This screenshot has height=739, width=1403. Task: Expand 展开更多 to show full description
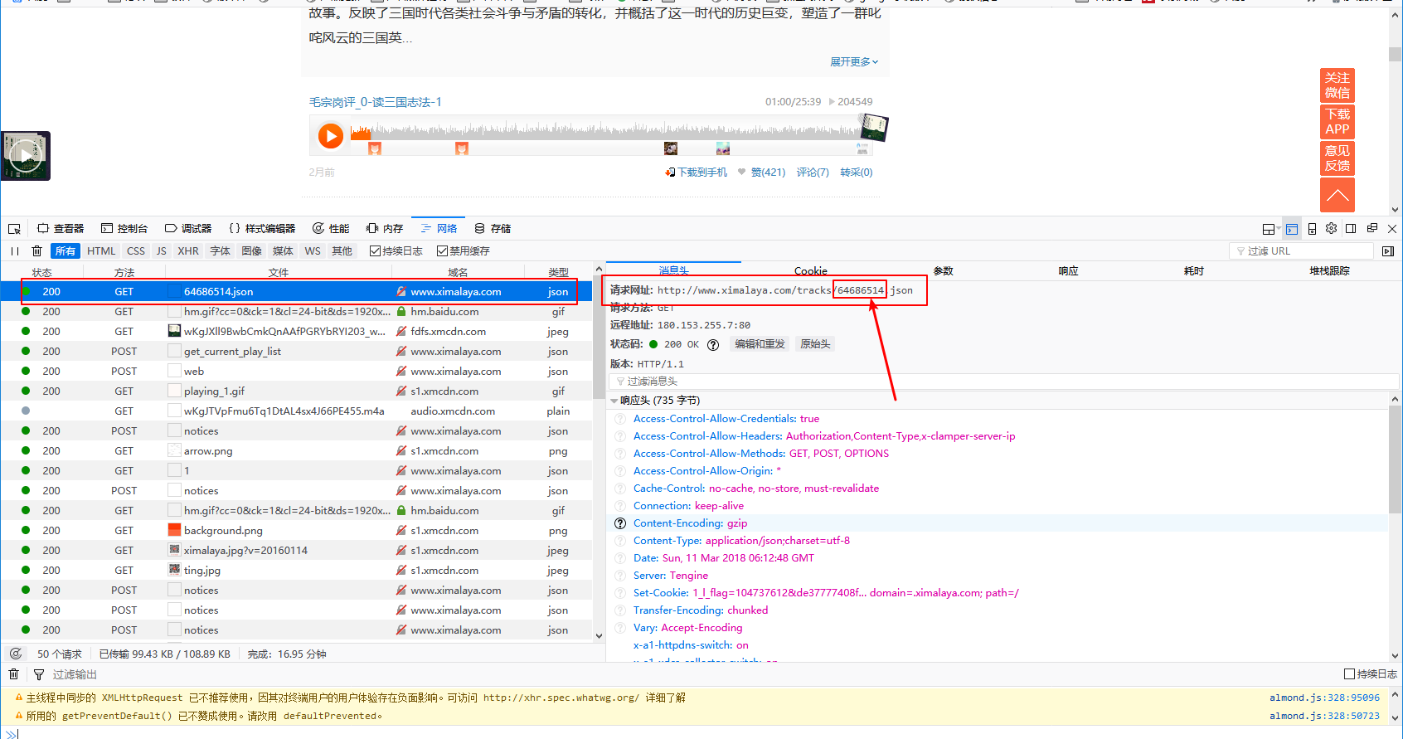tap(853, 62)
